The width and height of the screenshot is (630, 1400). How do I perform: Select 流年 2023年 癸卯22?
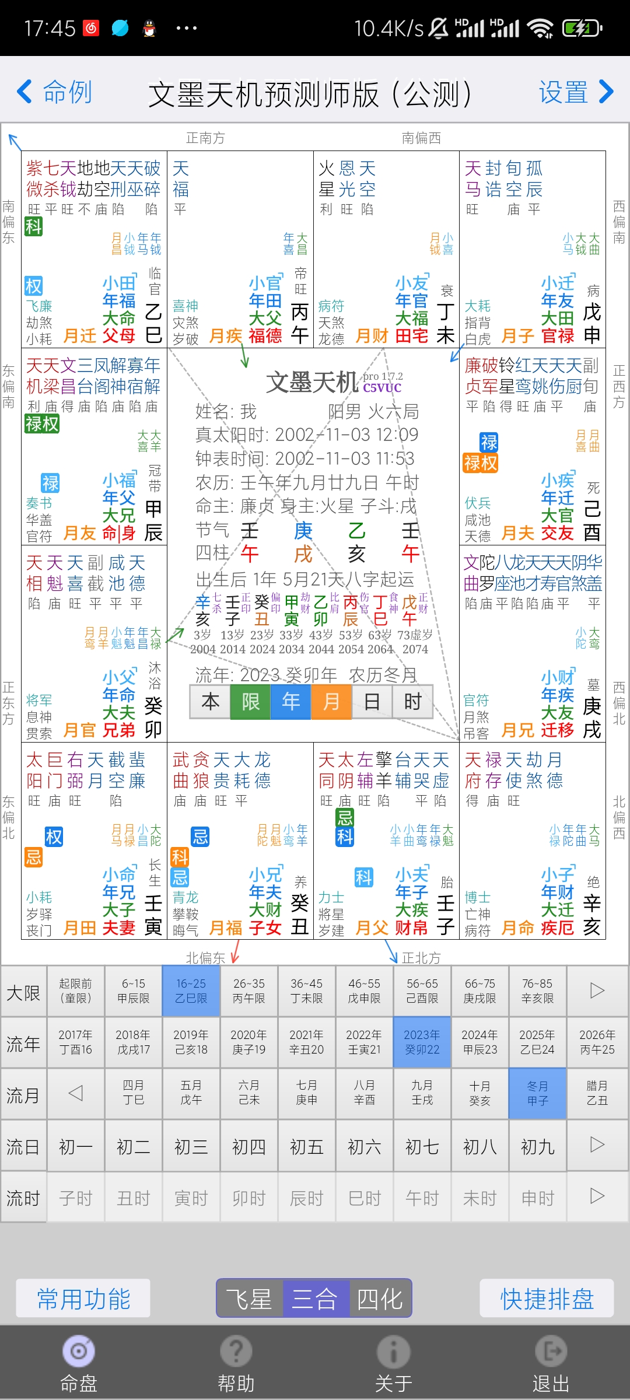pyautogui.click(x=422, y=1042)
